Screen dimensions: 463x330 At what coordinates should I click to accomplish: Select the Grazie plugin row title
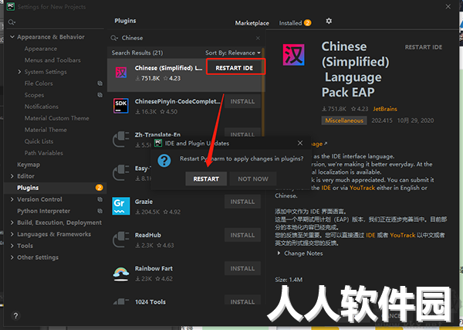pos(144,202)
